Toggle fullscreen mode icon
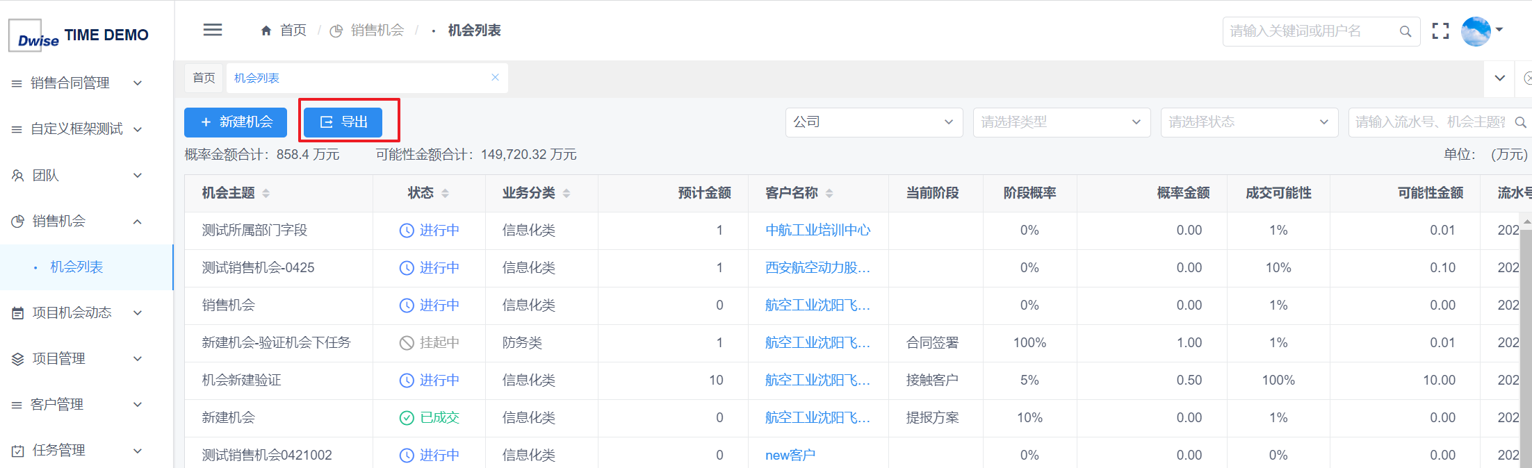The image size is (1532, 468). (x=1441, y=31)
